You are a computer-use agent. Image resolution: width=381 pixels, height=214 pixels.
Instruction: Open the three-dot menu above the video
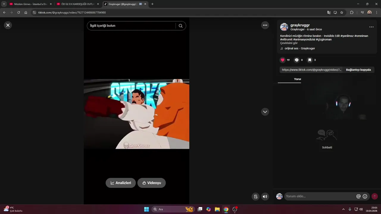point(265,25)
